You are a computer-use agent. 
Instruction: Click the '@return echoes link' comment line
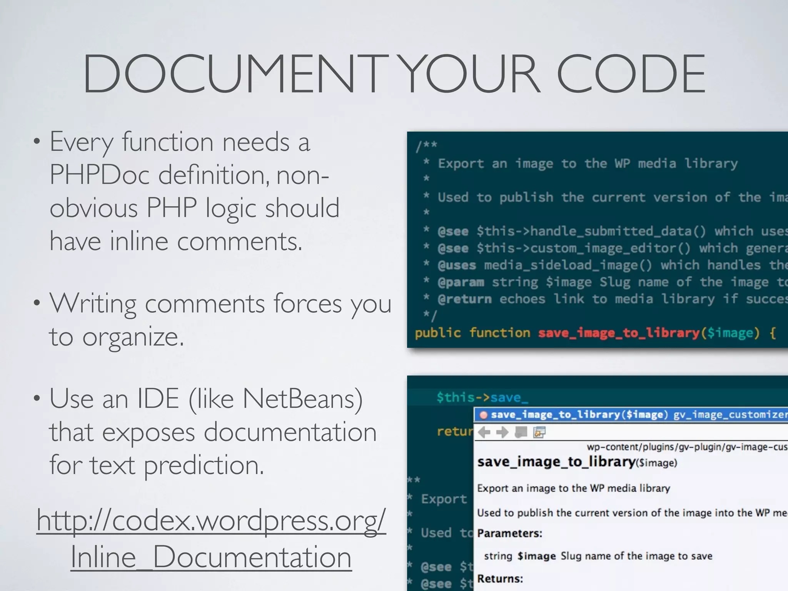click(x=605, y=299)
